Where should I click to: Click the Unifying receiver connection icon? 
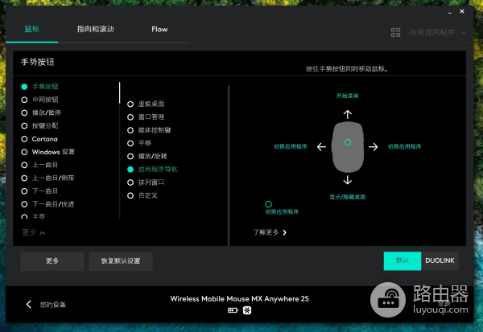pyautogui.click(x=247, y=310)
